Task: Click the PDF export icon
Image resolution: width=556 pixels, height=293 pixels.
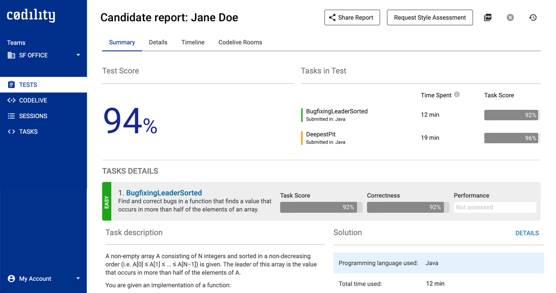Action: tap(488, 18)
